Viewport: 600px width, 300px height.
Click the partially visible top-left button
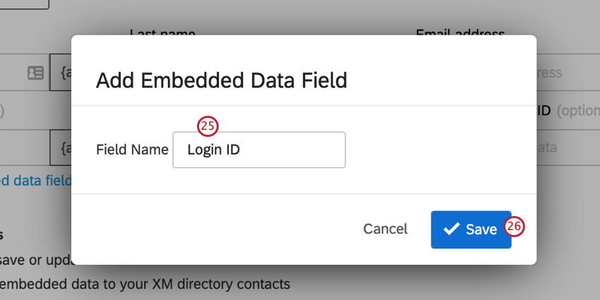(x=25, y=4)
